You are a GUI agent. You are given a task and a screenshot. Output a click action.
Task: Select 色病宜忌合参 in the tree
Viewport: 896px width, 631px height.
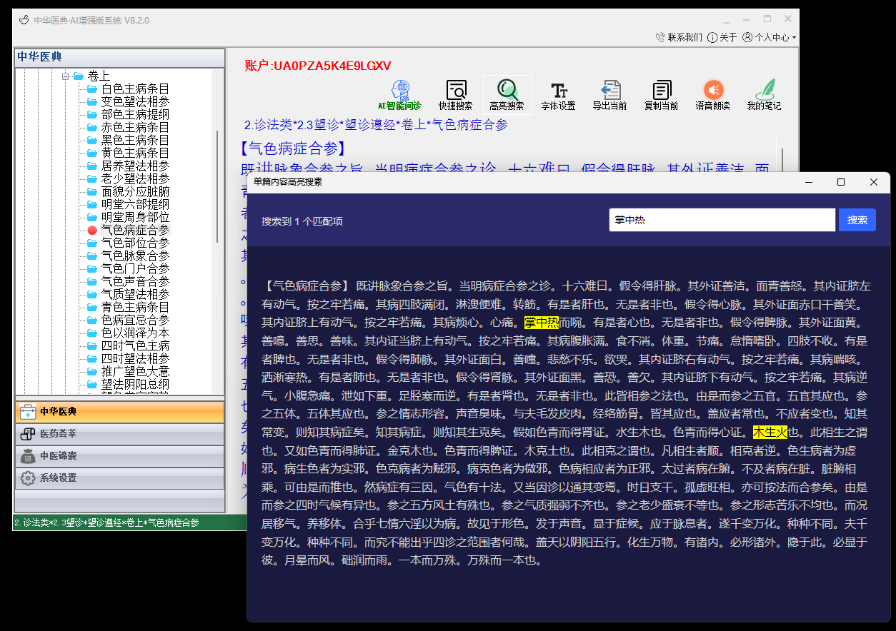pyautogui.click(x=135, y=320)
